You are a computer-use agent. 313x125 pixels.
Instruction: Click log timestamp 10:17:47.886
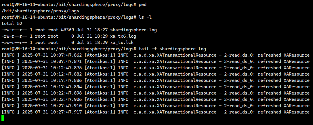(x=66, y=80)
